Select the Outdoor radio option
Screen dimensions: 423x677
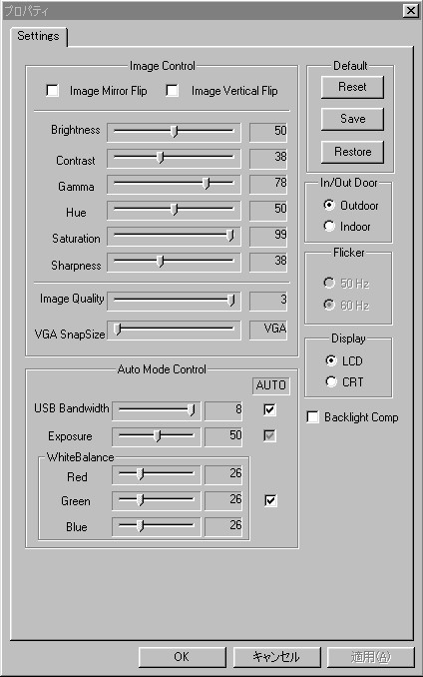click(x=329, y=205)
